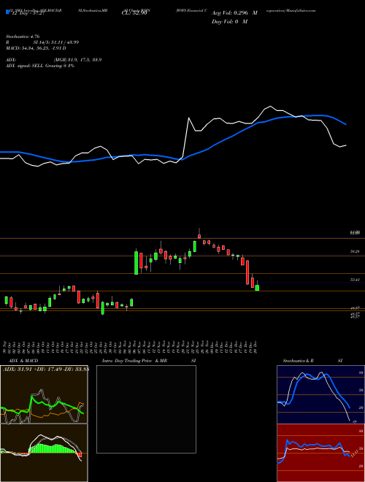Click the 'Stochastics: 4.76' reading
Viewport: 365px width, 482px height.
pyautogui.click(x=23, y=37)
